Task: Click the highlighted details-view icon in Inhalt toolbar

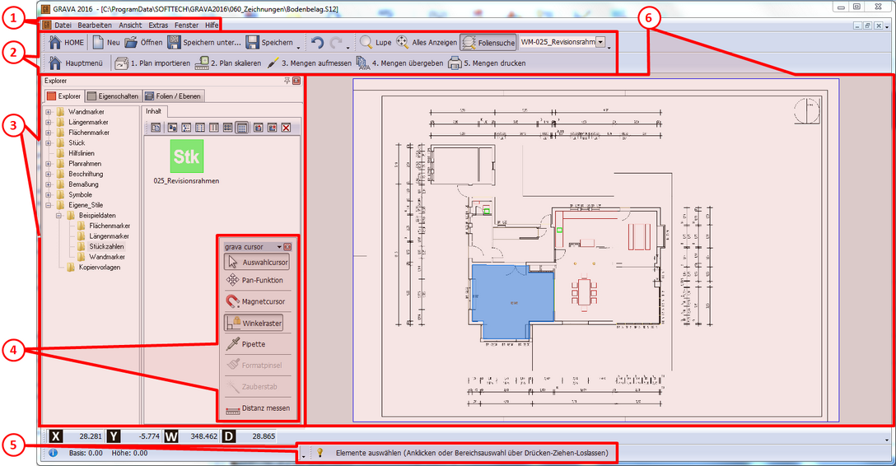Action: tap(242, 128)
